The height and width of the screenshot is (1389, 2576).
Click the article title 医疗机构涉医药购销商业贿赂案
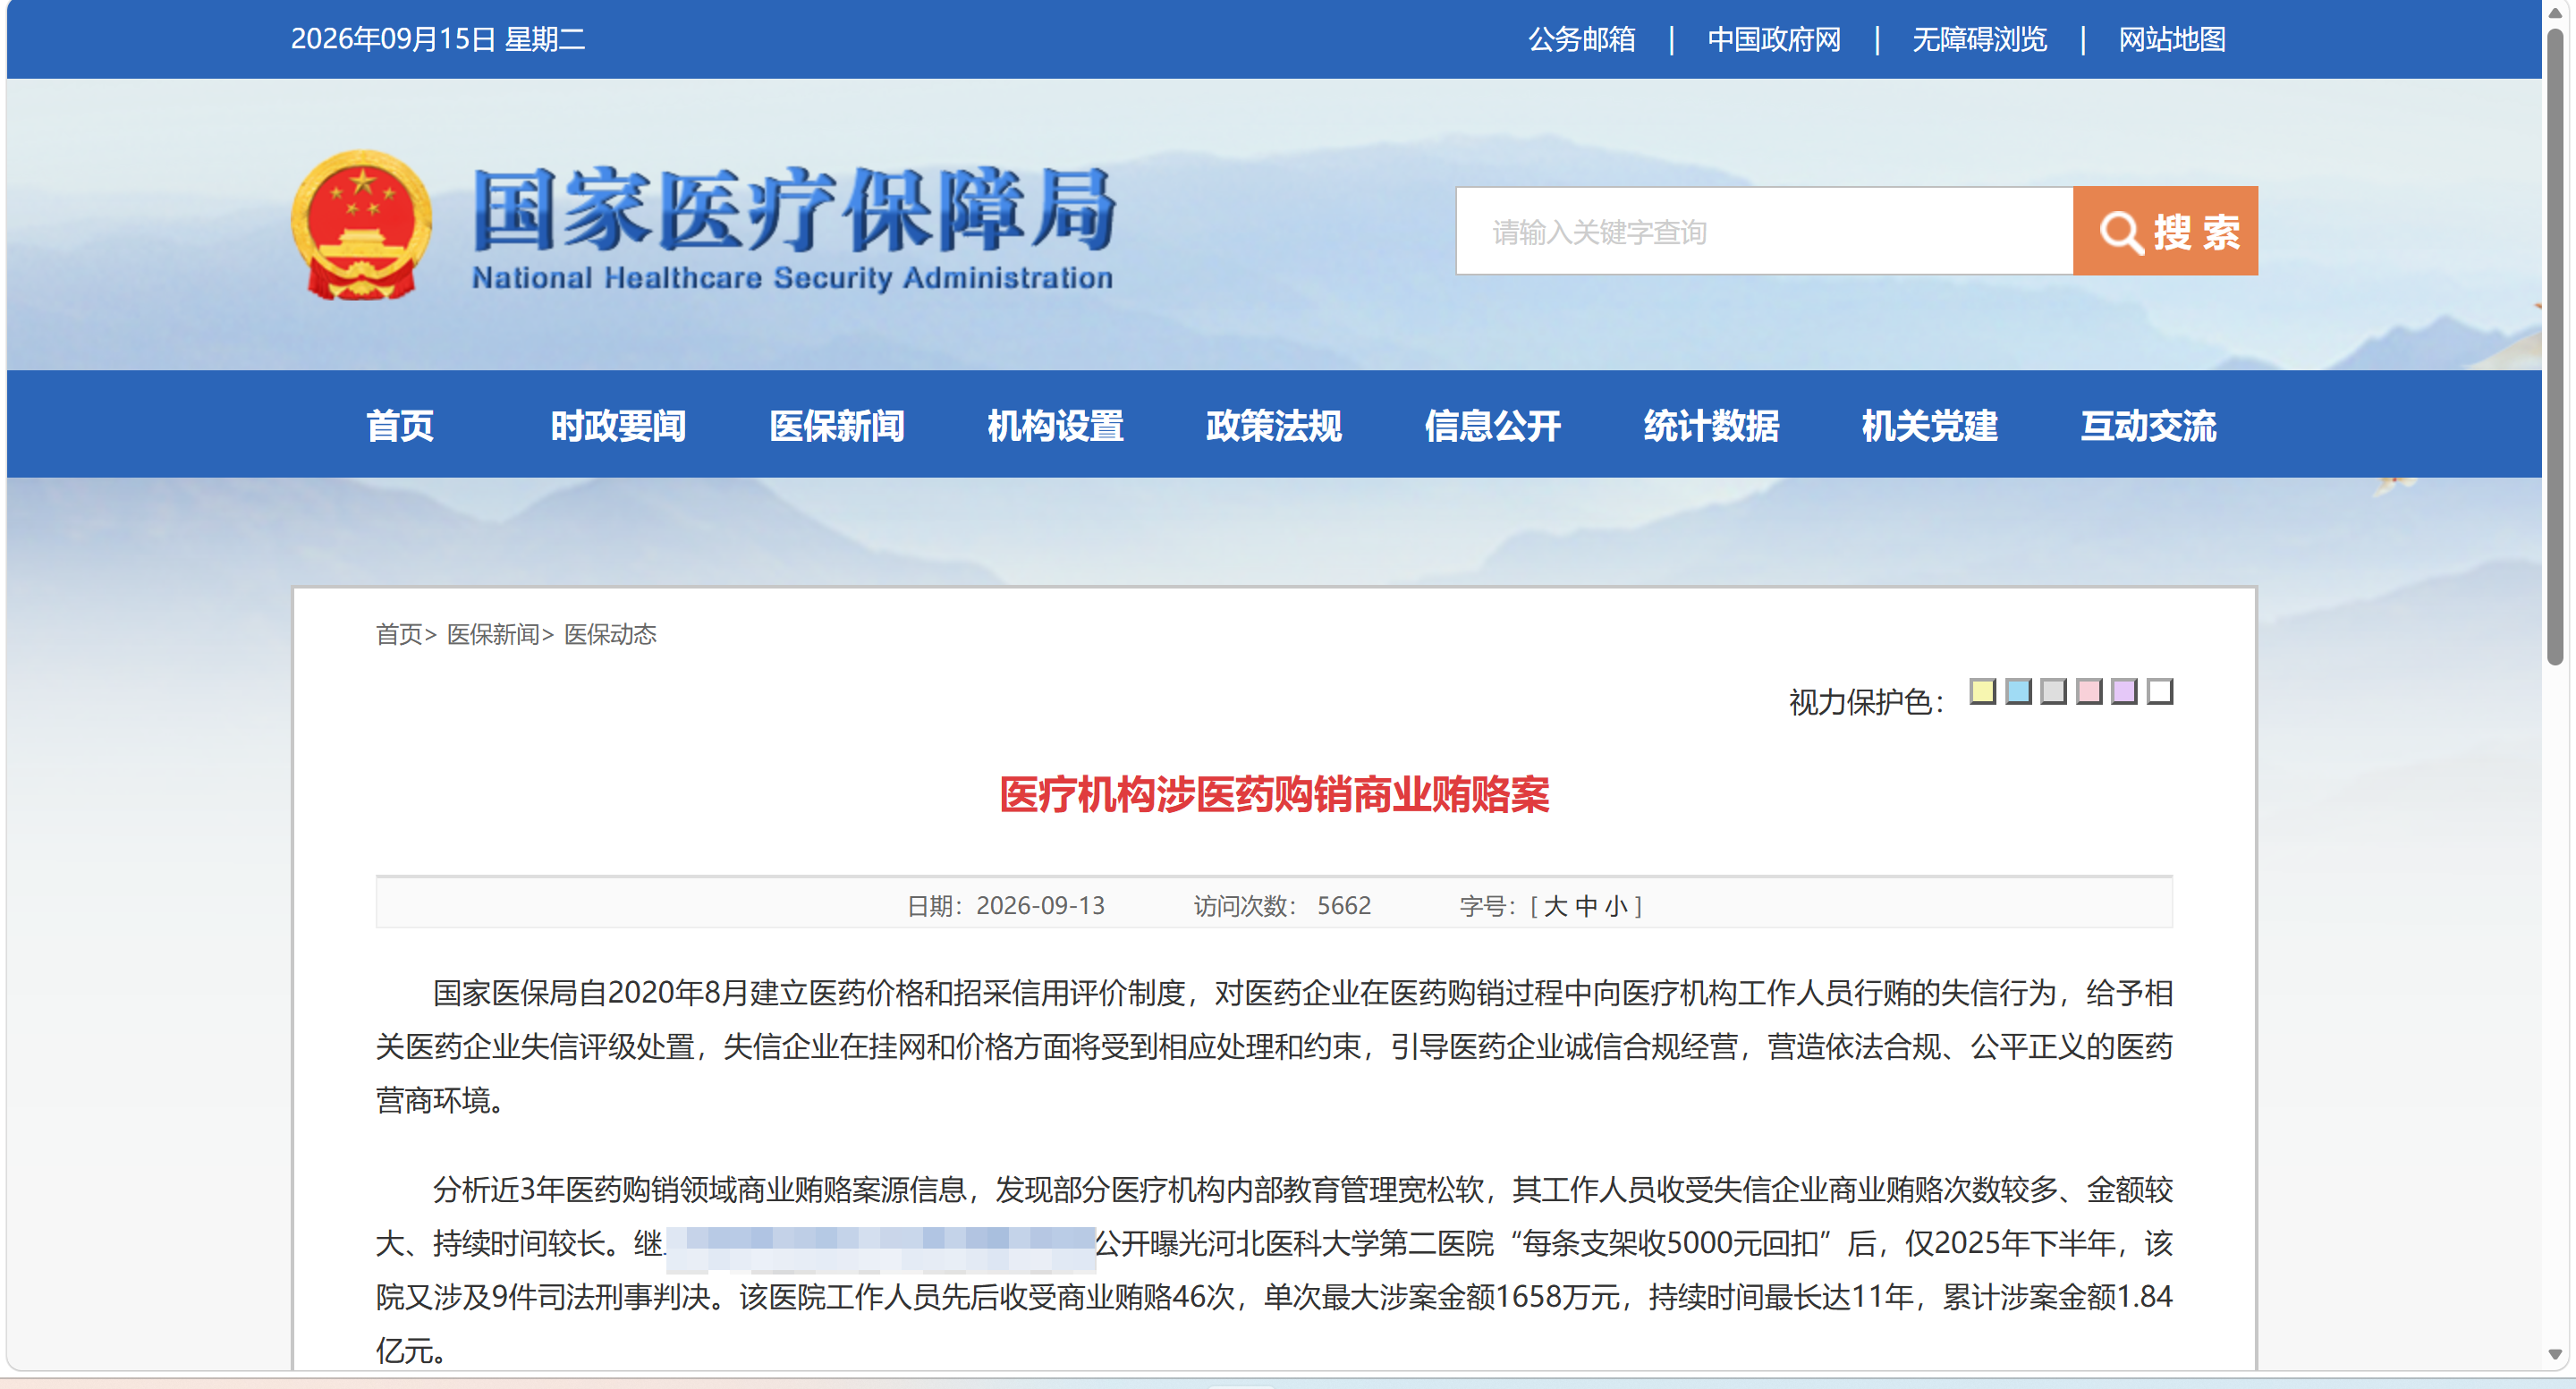pyautogui.click(x=1274, y=795)
